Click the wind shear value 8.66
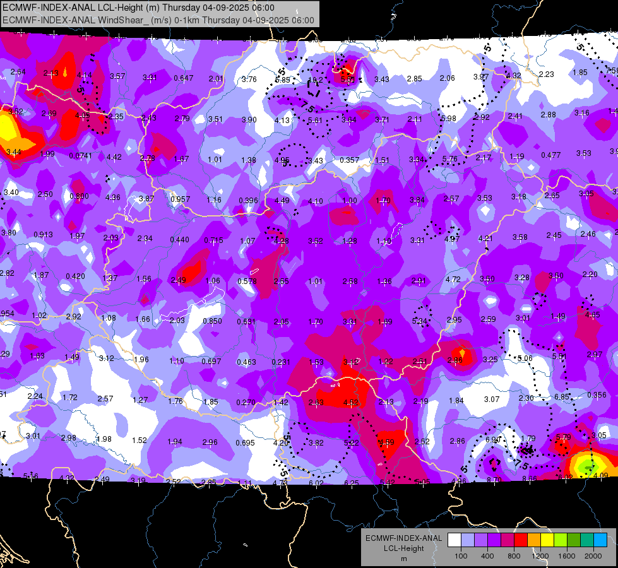The height and width of the screenshot is (568, 618). (x=530, y=478)
